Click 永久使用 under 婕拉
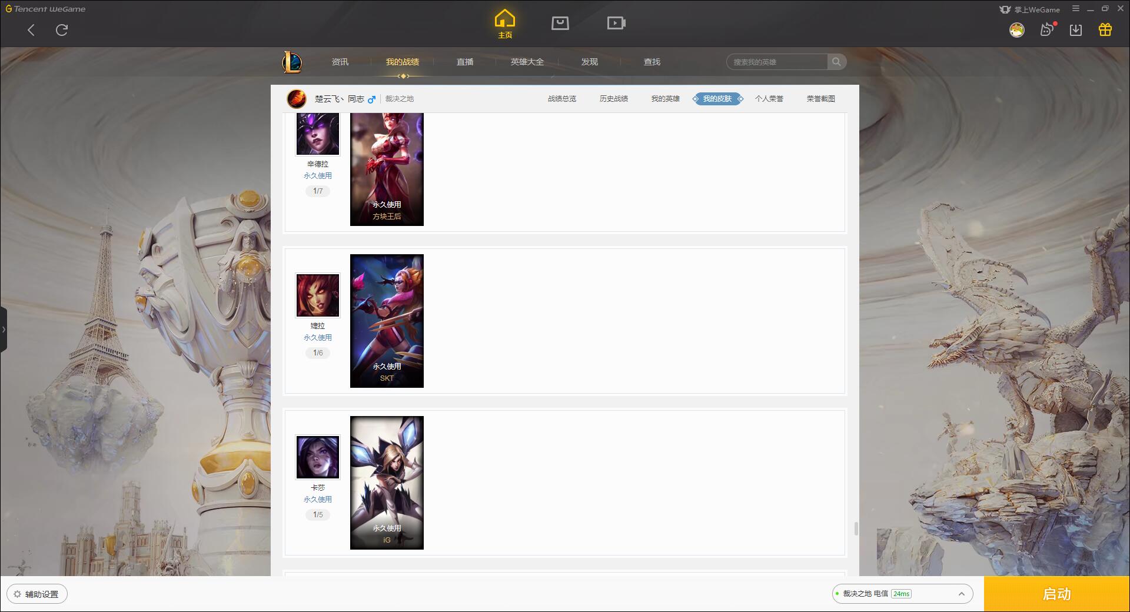The width and height of the screenshot is (1130, 612). [x=318, y=338]
